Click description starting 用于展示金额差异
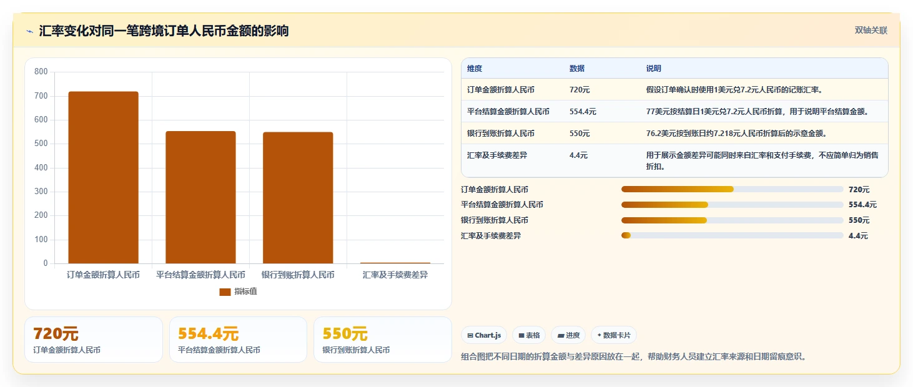The image size is (913, 387). pyautogui.click(x=762, y=161)
